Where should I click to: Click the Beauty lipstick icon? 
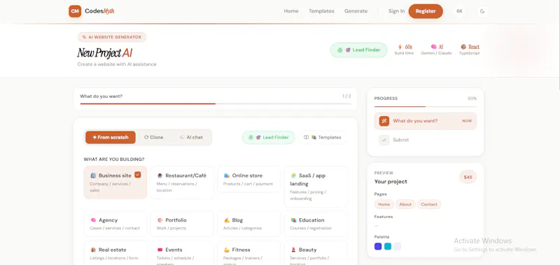click(293, 250)
